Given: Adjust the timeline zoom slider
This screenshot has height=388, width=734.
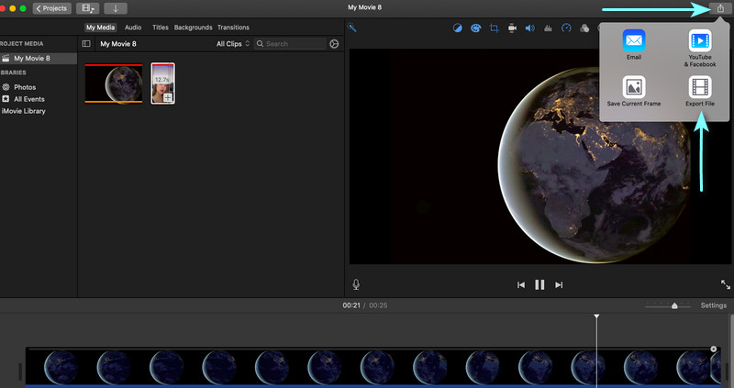Looking at the screenshot, I should click(674, 305).
